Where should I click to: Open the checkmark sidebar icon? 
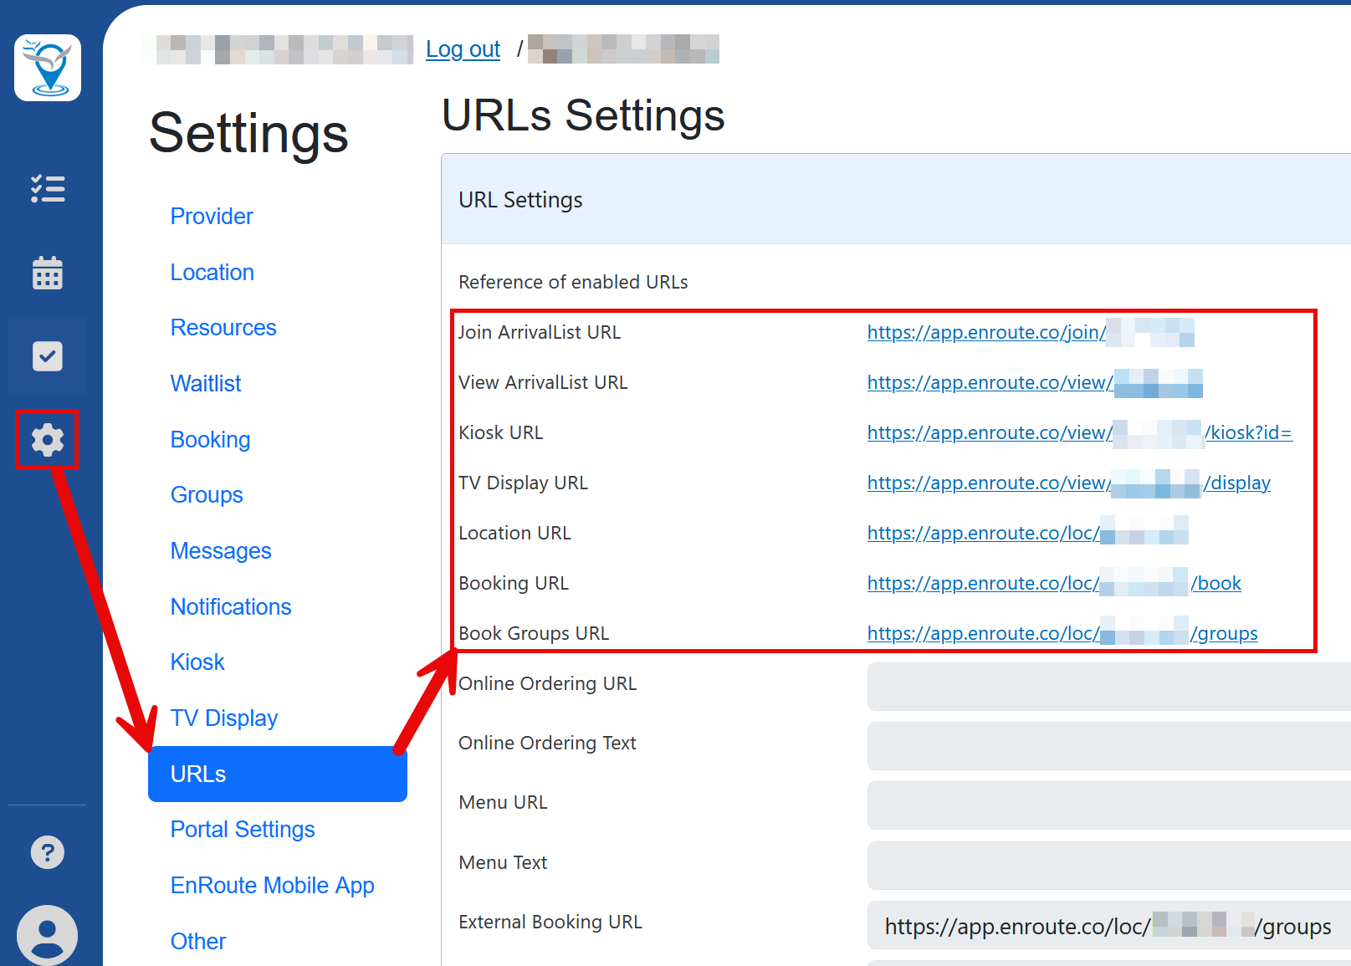(x=48, y=356)
